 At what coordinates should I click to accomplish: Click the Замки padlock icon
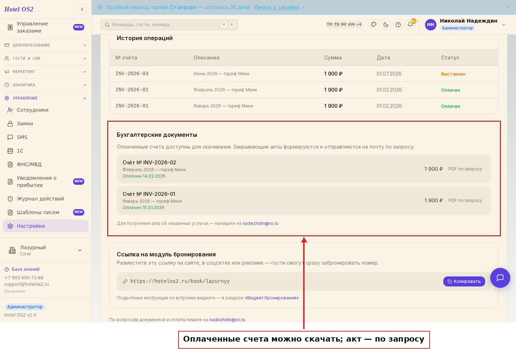(10, 124)
